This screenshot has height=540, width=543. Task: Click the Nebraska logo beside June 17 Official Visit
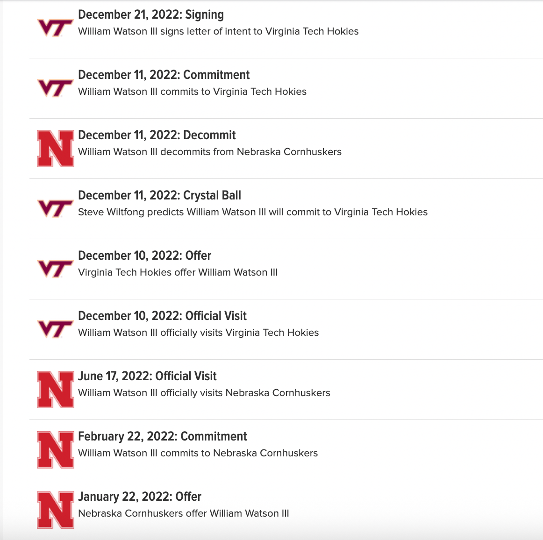click(x=56, y=390)
